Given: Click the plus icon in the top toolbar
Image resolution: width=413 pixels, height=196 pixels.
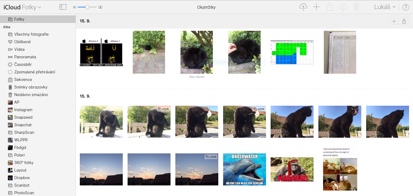Looking at the screenshot, I should tap(316, 7).
